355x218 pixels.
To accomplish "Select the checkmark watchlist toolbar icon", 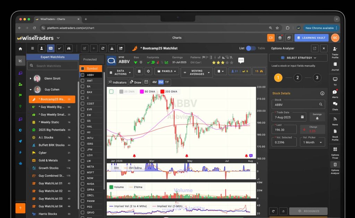I will 60,48.
